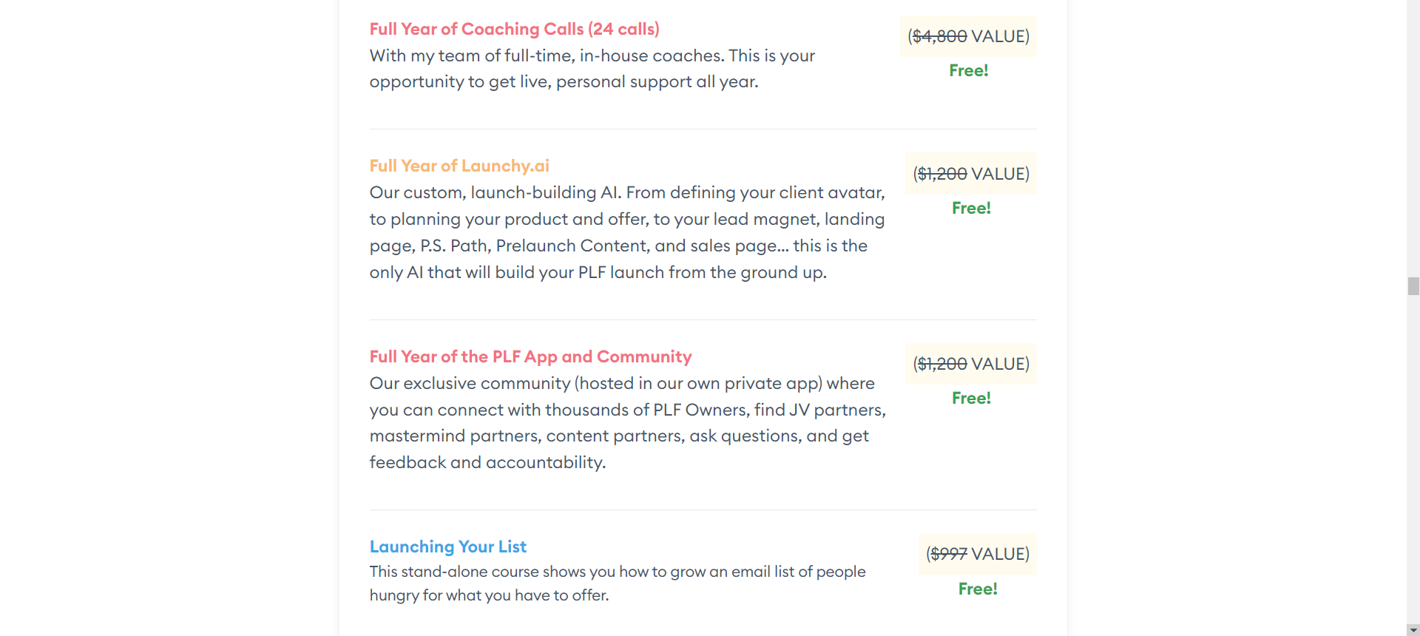The height and width of the screenshot is (636, 1420).
Task: Click the Launching Your List heading
Action: [448, 547]
